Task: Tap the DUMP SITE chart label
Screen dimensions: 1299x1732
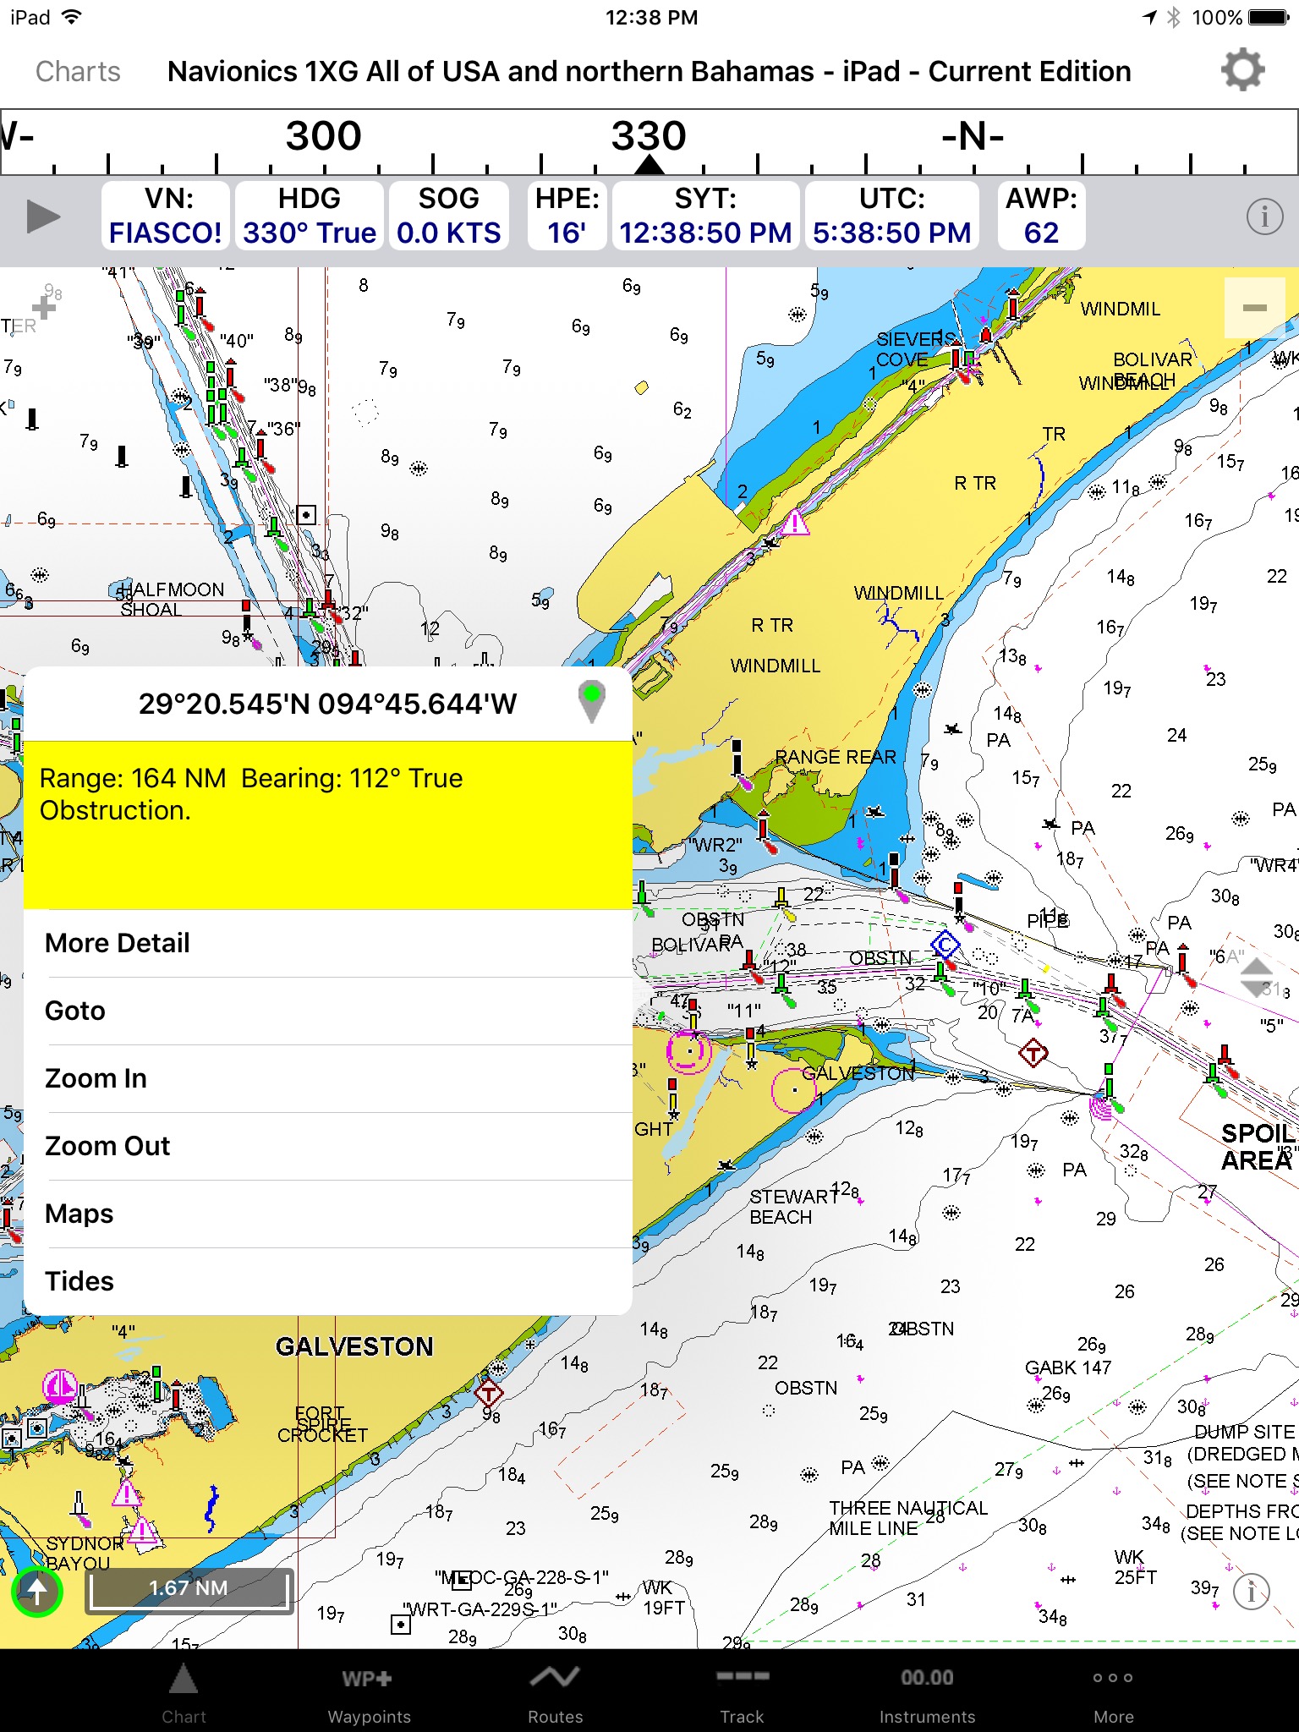Action: [1245, 1432]
